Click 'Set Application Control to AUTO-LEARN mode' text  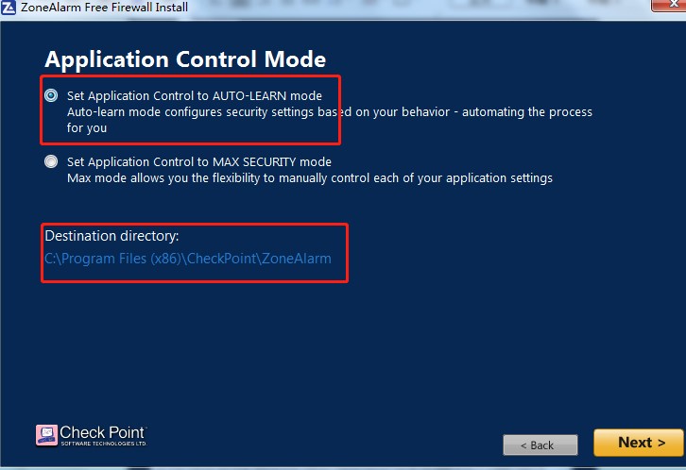[x=195, y=95]
